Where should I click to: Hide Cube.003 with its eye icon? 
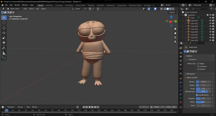(x=210, y=26)
